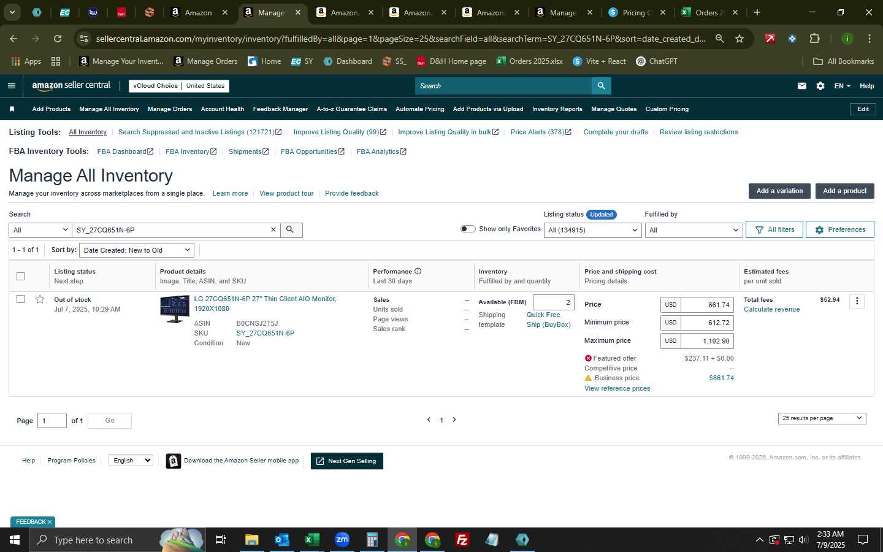Open the Price Alerts (378) link

coord(541,132)
